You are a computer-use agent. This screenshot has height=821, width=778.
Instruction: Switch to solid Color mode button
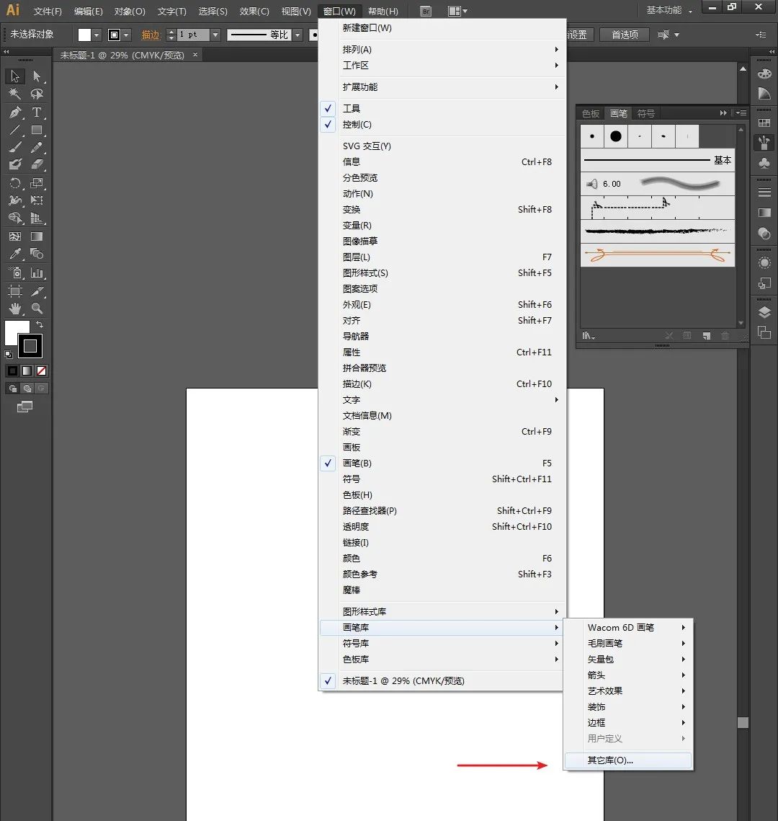[12, 371]
